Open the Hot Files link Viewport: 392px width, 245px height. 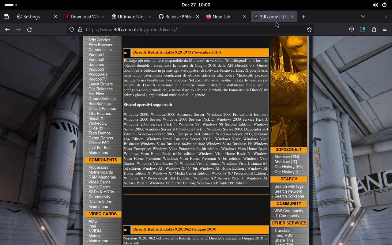(96, 94)
